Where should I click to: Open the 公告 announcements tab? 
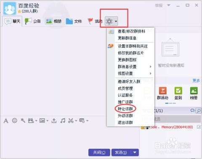pos(33,21)
